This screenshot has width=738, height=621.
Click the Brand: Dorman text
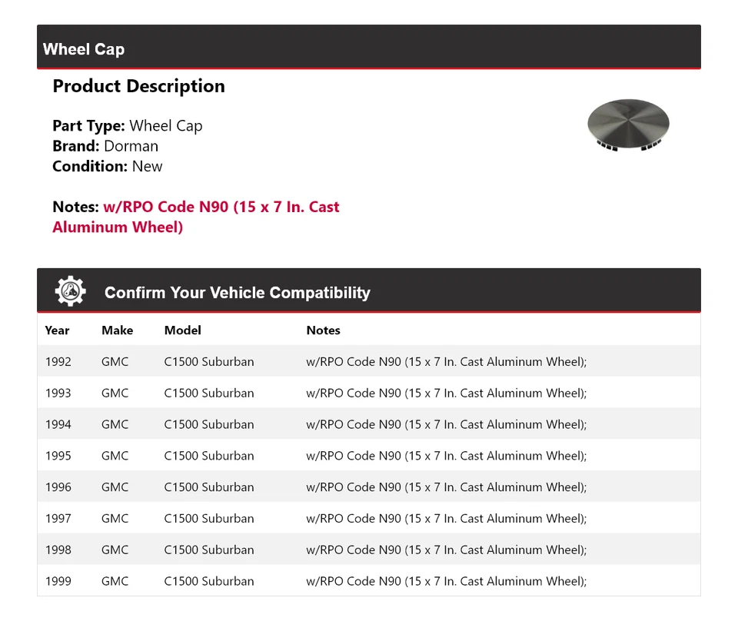[105, 146]
